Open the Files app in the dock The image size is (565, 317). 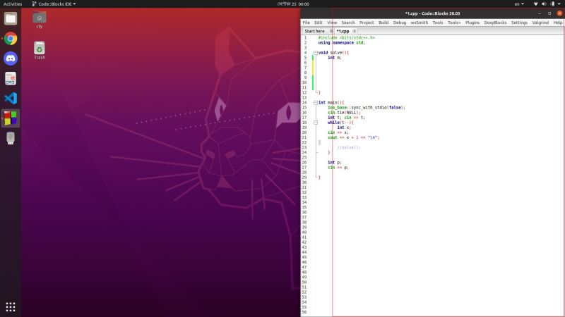pyautogui.click(x=11, y=18)
